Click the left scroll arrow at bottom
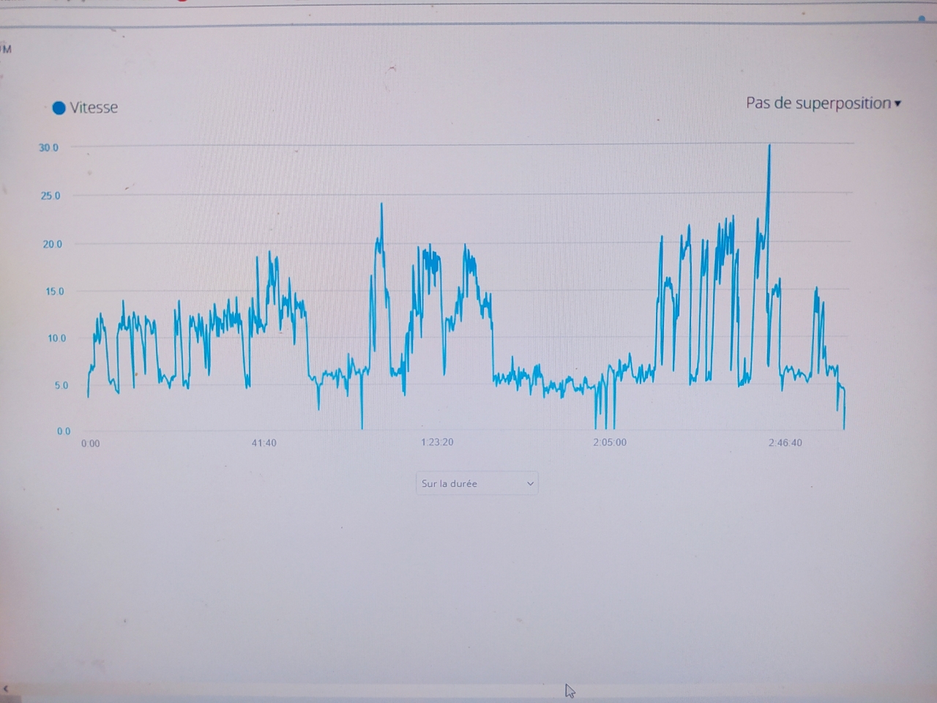The width and height of the screenshot is (937, 703). click(6, 689)
